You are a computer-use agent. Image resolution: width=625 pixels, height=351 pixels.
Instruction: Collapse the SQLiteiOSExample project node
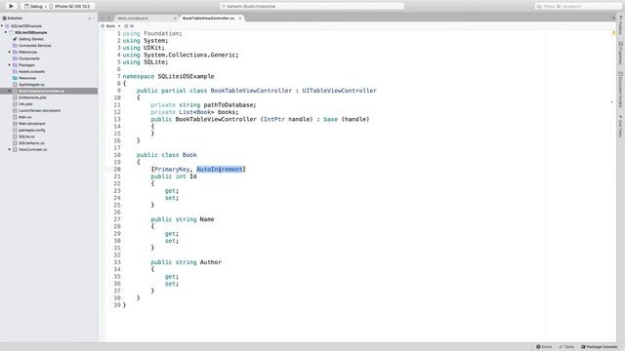pos(6,32)
